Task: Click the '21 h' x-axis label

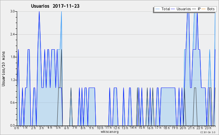Action: click(191, 128)
